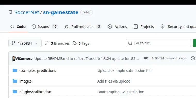Open the commit history clock icon

193,58
